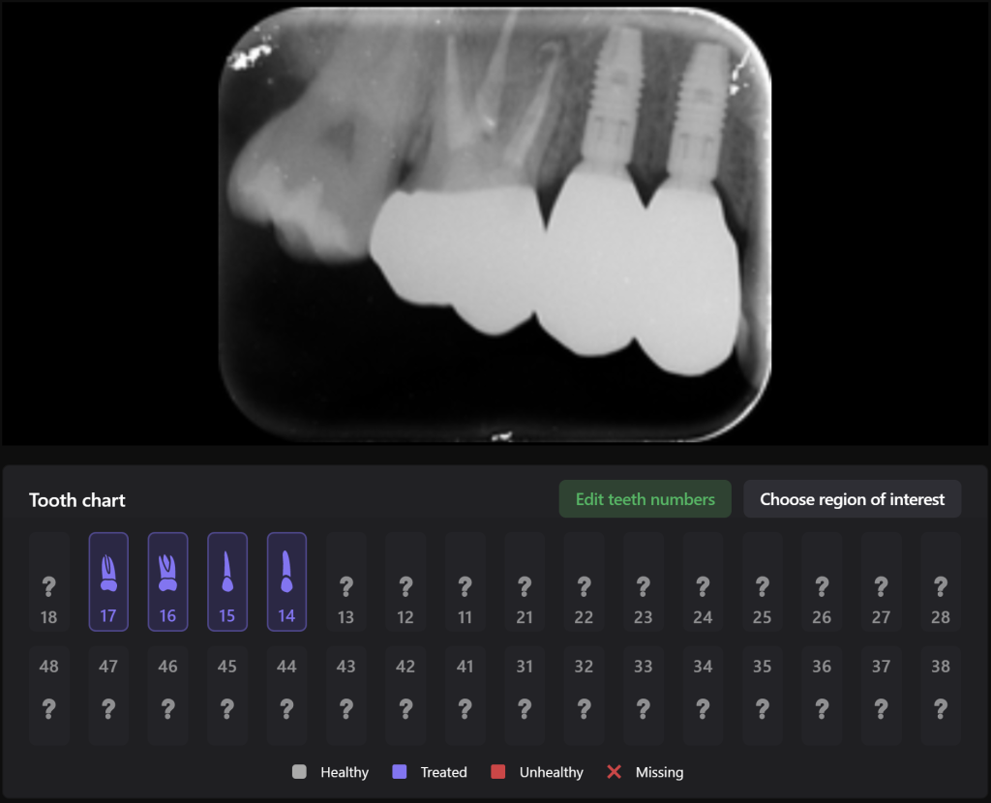This screenshot has width=991, height=803.
Task: Click the red X Missing icon in legend
Action: [614, 772]
